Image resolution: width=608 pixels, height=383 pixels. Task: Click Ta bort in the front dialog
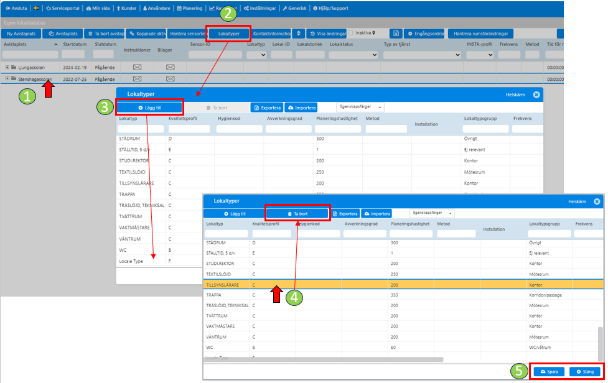(297, 213)
